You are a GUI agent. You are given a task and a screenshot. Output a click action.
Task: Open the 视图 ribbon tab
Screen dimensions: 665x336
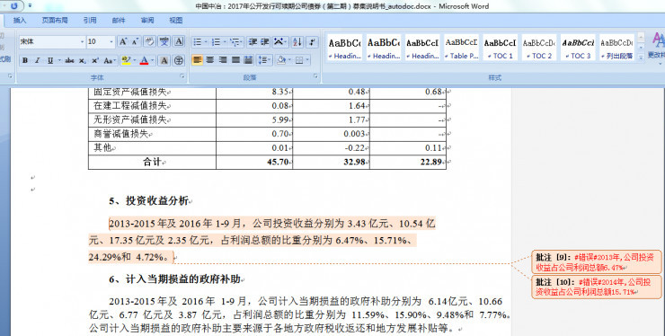(175, 21)
